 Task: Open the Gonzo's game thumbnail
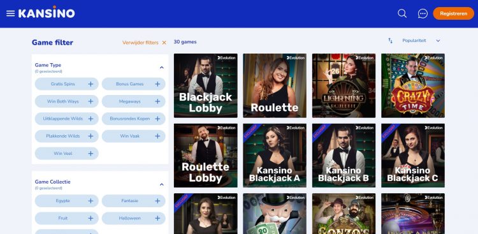tap(344, 214)
